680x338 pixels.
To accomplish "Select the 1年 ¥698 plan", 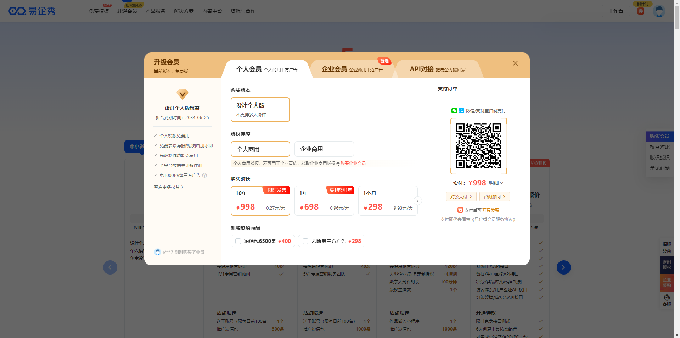I will pyautogui.click(x=324, y=201).
